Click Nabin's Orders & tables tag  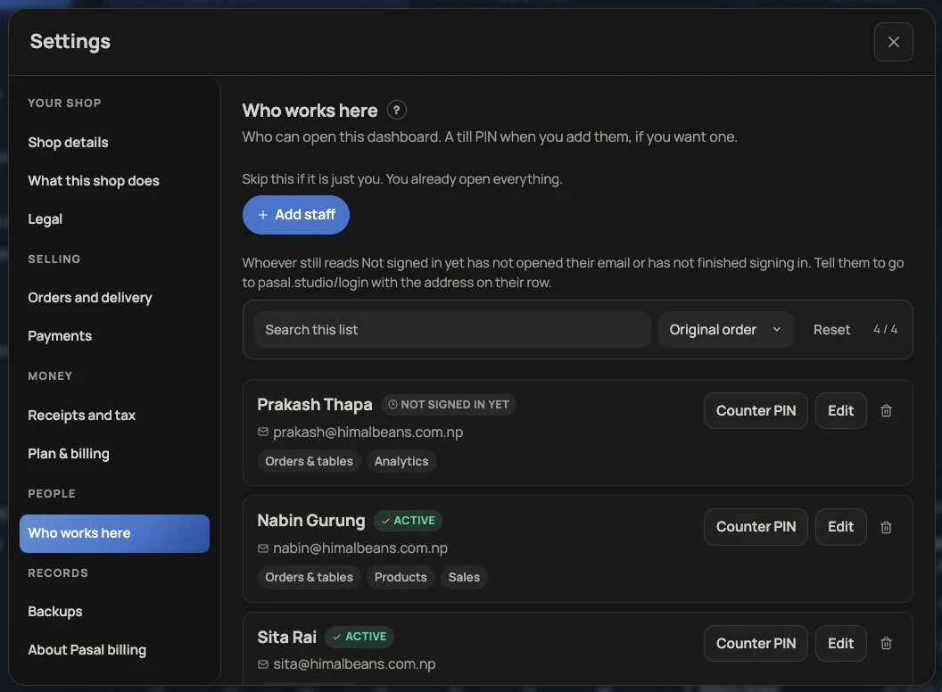point(309,577)
